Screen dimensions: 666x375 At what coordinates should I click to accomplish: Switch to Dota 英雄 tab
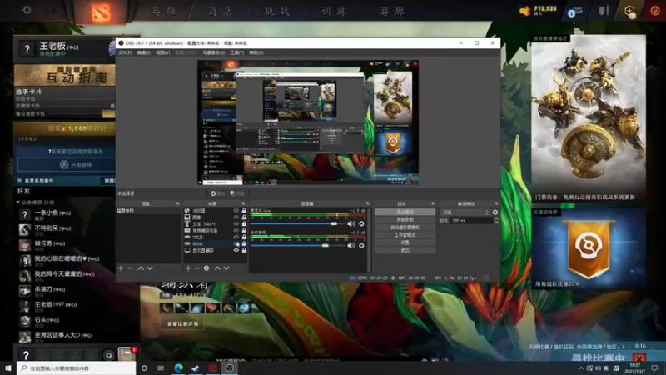click(x=163, y=11)
